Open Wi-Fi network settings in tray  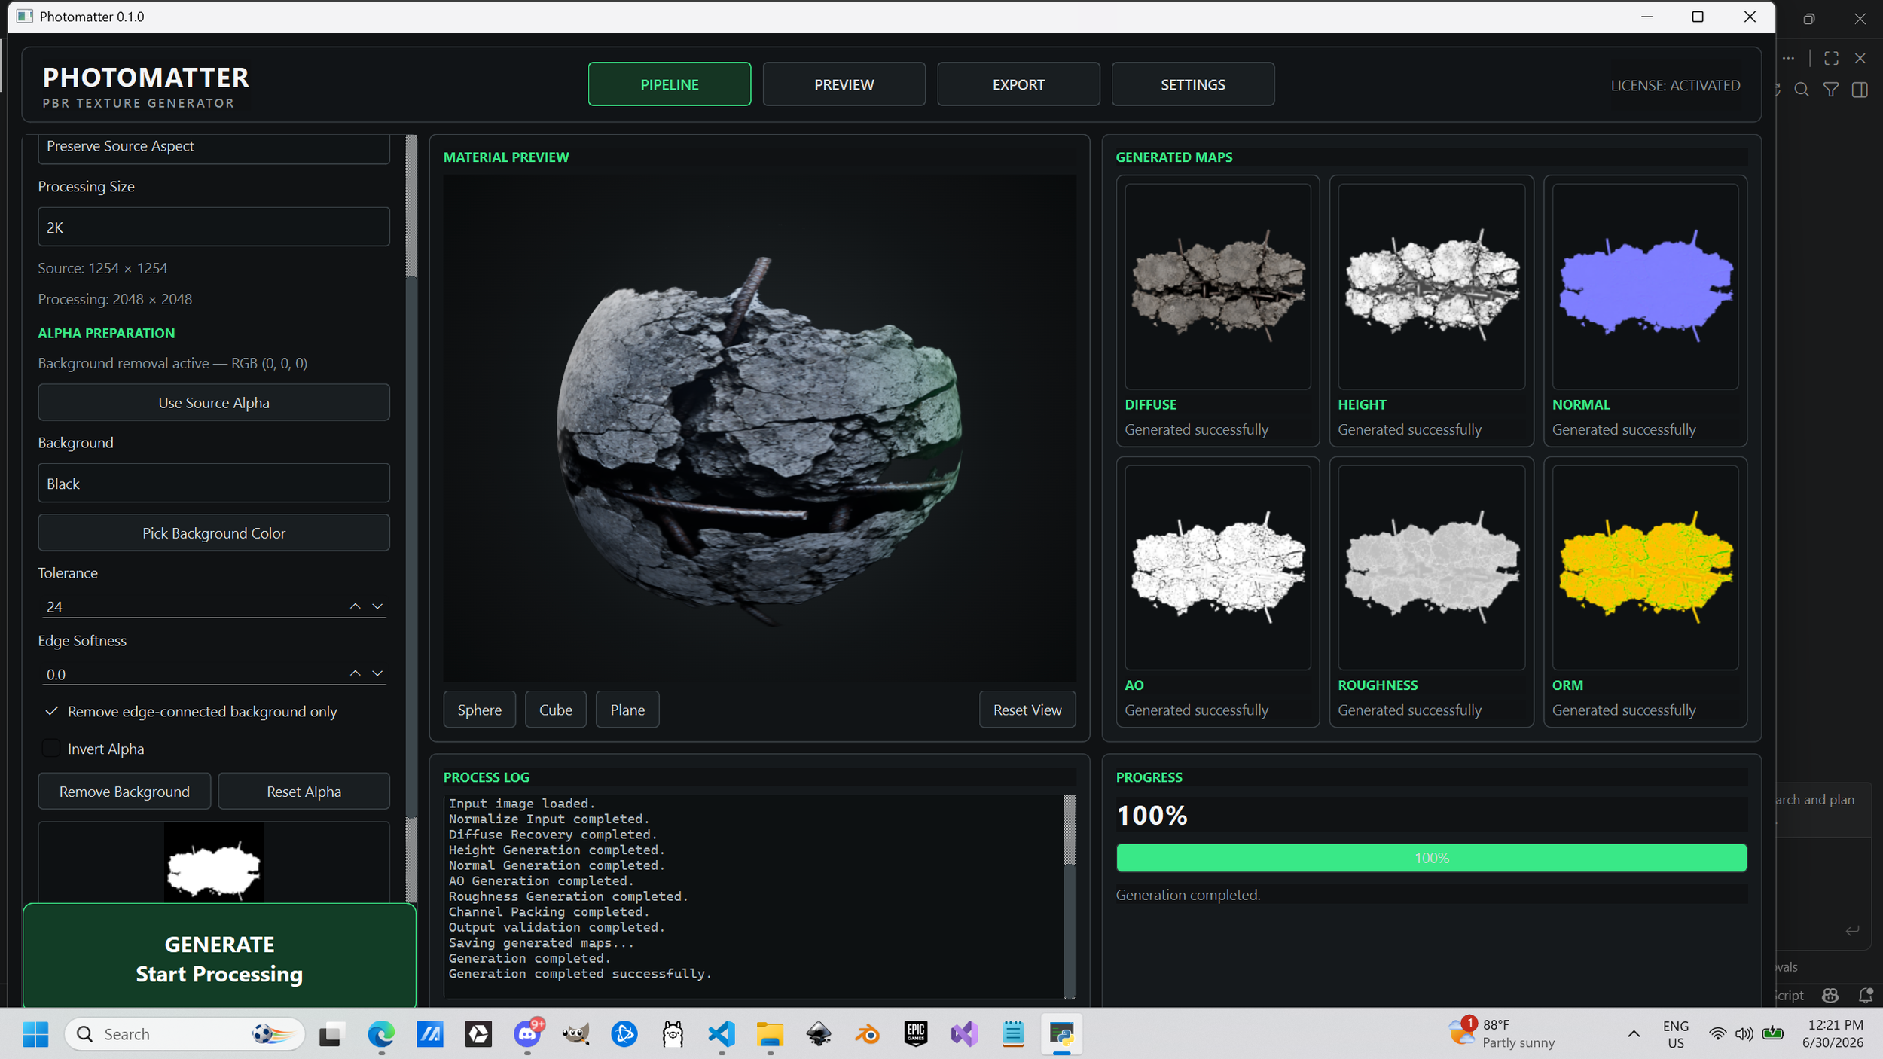click(x=1717, y=1034)
